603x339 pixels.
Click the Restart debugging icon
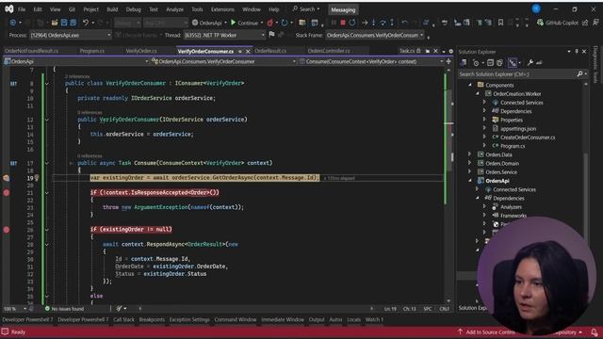coord(351,23)
